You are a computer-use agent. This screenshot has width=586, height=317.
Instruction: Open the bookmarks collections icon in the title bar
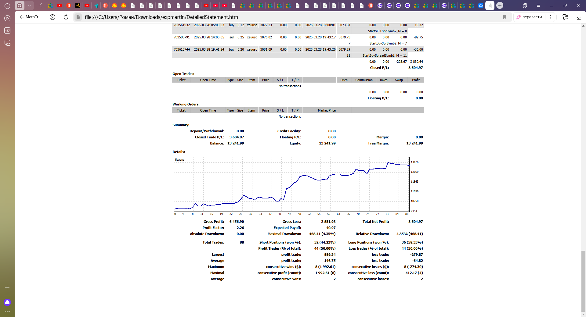525,5
